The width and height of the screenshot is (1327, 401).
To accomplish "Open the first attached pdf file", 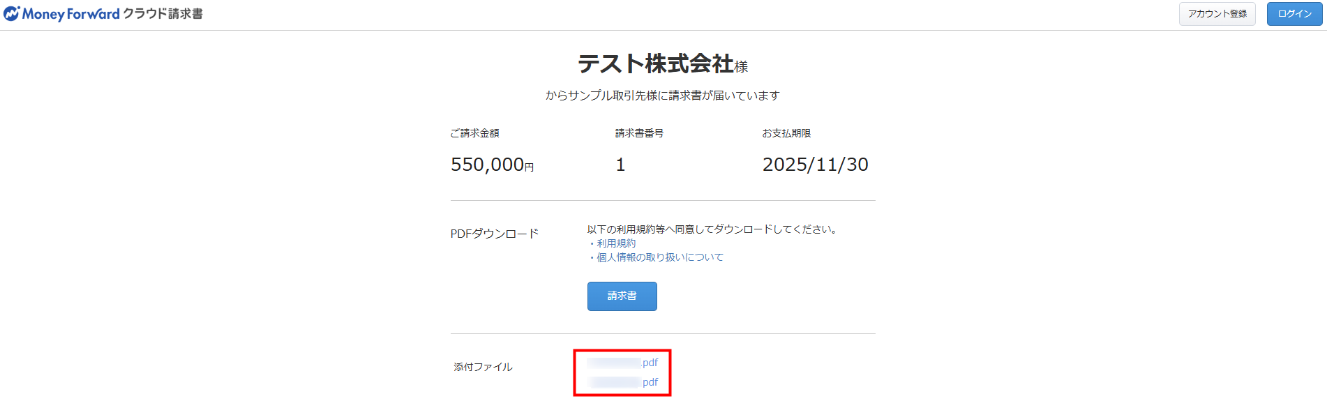I will (x=622, y=363).
